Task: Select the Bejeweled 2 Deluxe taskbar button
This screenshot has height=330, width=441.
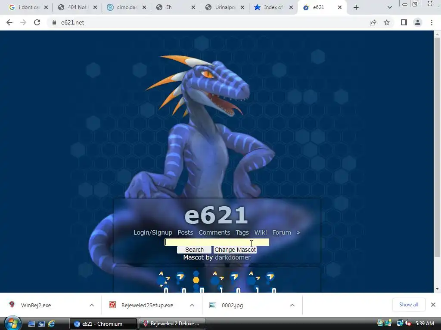Action: pos(172,324)
